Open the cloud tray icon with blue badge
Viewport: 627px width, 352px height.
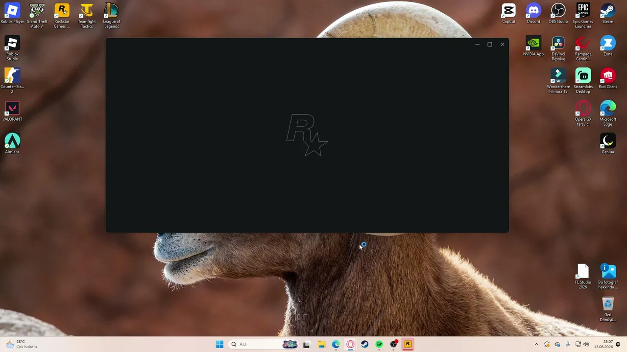click(x=557, y=344)
